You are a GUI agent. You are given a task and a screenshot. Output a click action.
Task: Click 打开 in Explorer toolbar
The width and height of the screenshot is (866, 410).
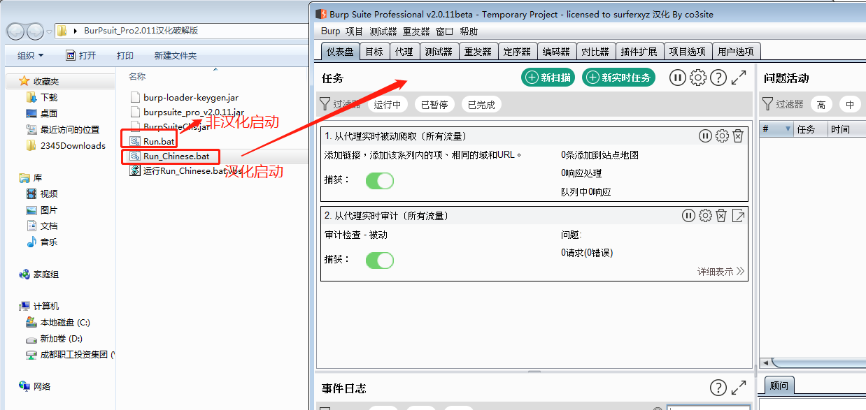(80, 55)
